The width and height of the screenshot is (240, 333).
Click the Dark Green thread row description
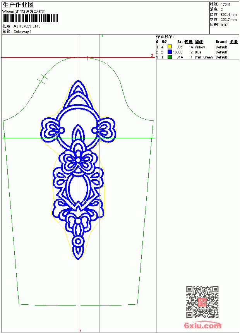coord(204,57)
